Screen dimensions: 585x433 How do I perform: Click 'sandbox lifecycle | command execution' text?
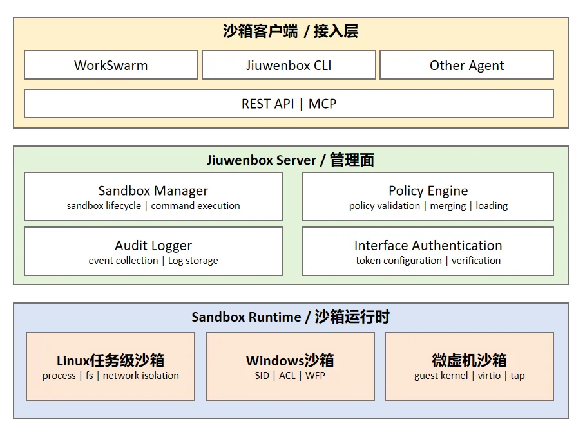153,206
